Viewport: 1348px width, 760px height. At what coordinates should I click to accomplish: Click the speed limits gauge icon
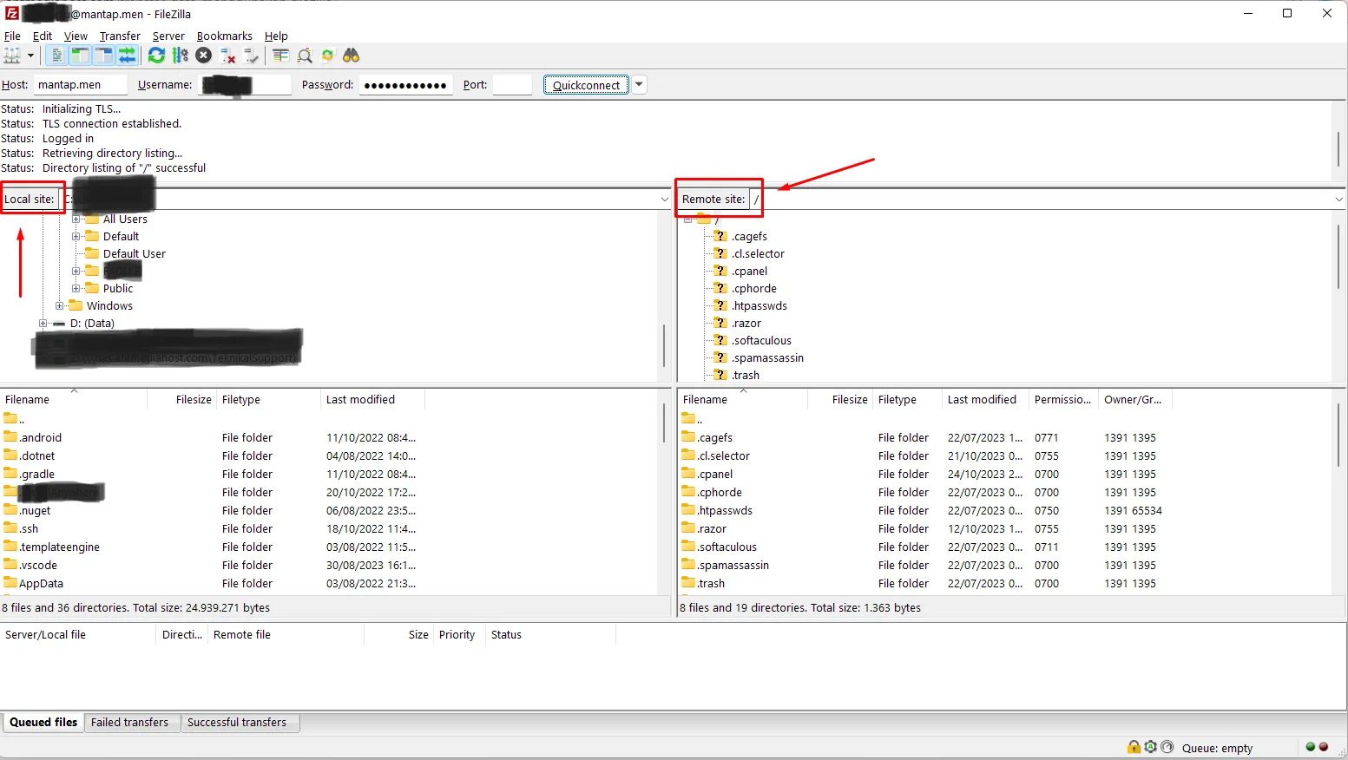(1167, 747)
